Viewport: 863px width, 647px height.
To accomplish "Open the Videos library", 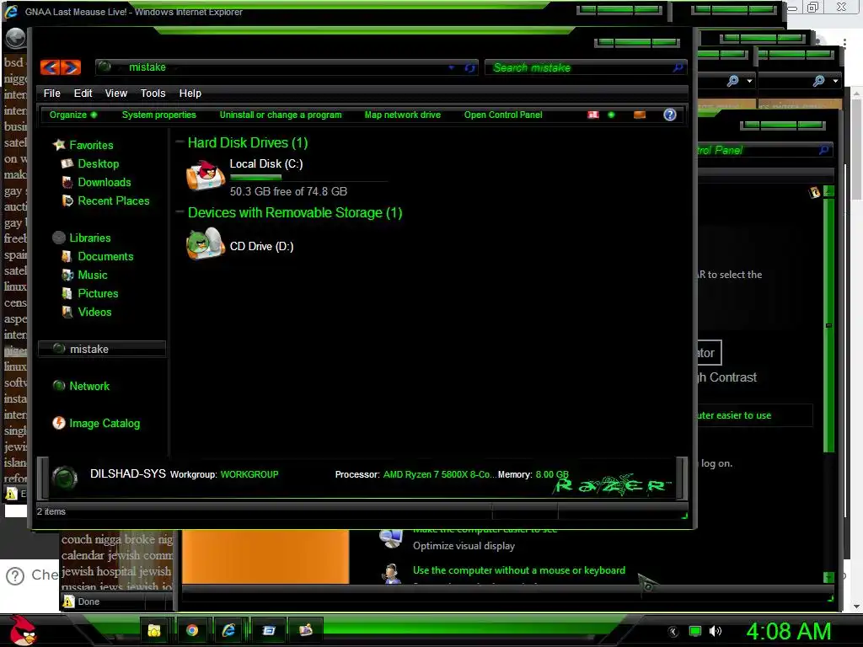I will (94, 312).
